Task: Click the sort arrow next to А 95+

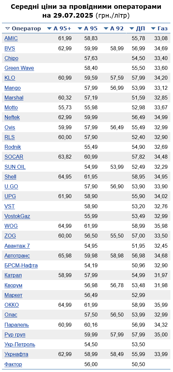Action: tap(49, 29)
